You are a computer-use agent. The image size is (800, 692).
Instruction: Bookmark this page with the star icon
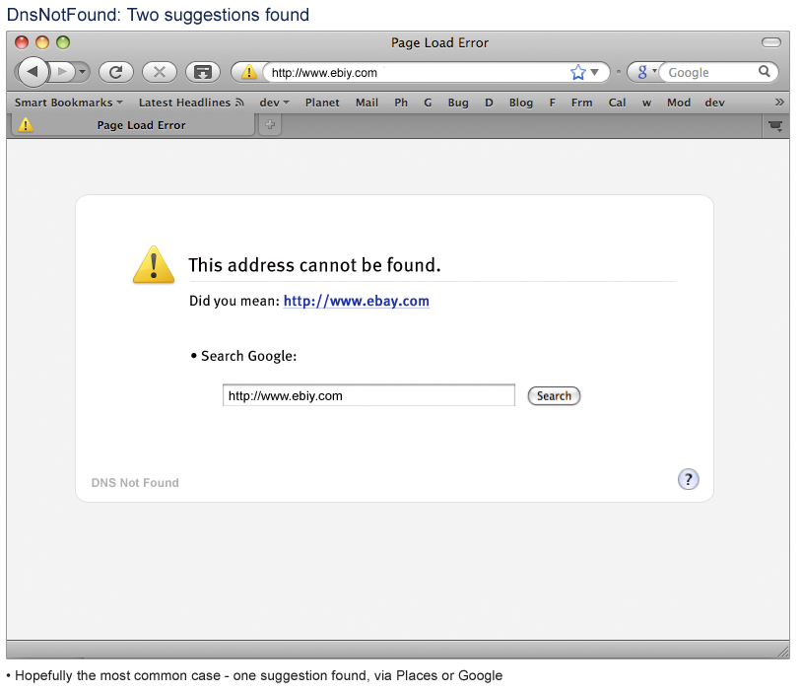click(578, 72)
